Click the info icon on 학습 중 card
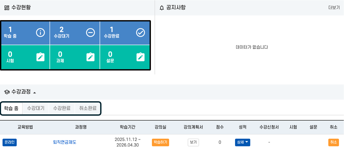Screen dimensions: 344x149 [x=40, y=33]
